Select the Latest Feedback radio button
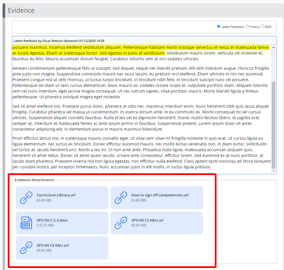Screen dimensions: 284x270 click(219, 26)
